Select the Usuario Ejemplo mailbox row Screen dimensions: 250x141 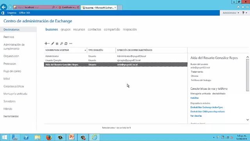[x=116, y=60]
